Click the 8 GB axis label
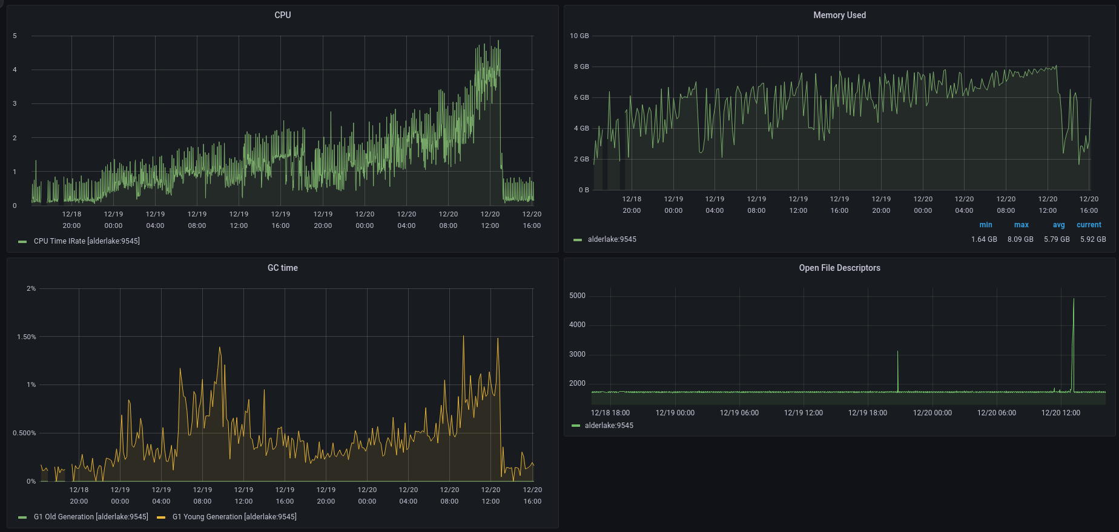The image size is (1119, 532). [581, 67]
